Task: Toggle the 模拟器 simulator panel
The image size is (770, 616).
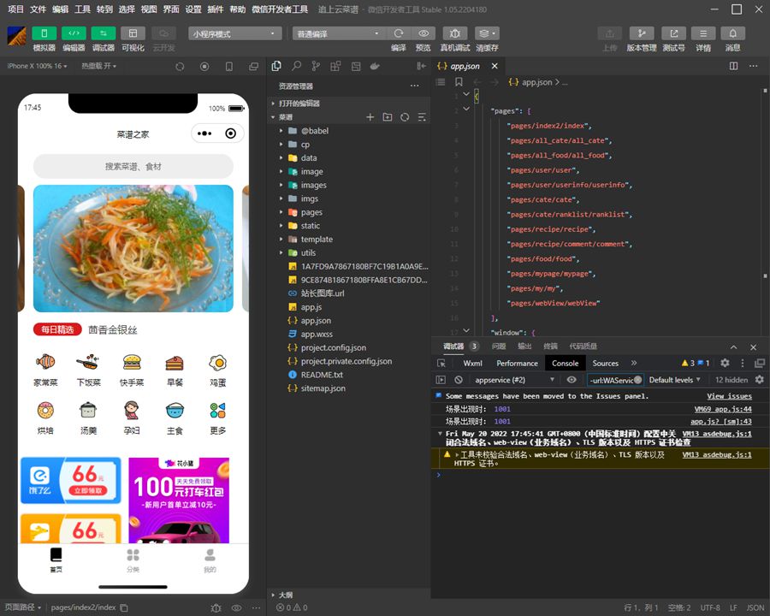Action: (x=44, y=33)
